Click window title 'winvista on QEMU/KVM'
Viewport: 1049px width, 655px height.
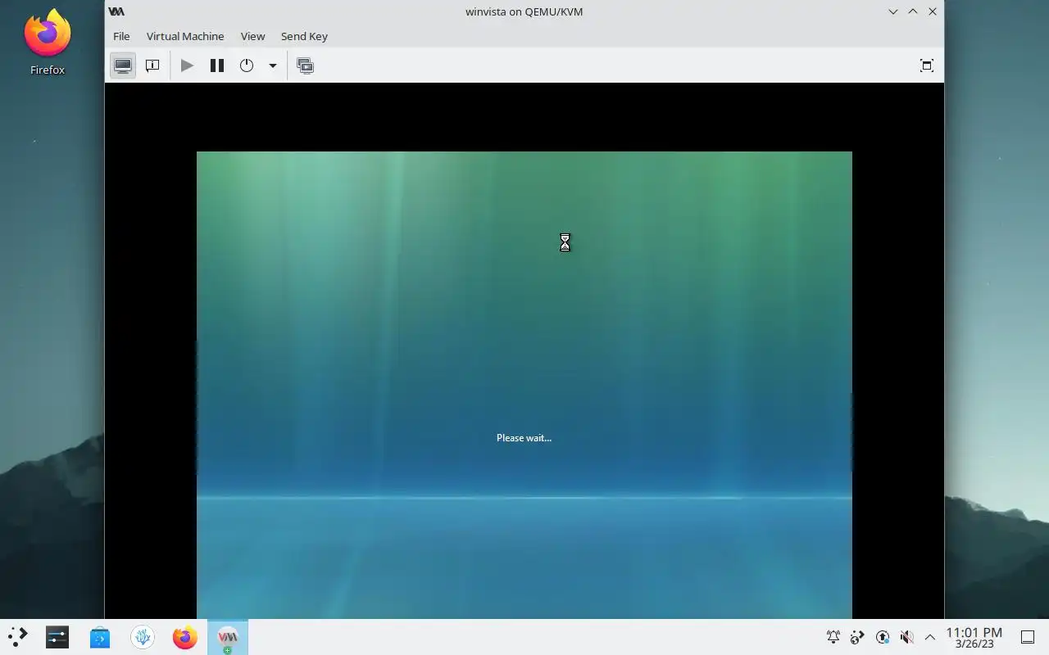click(524, 11)
